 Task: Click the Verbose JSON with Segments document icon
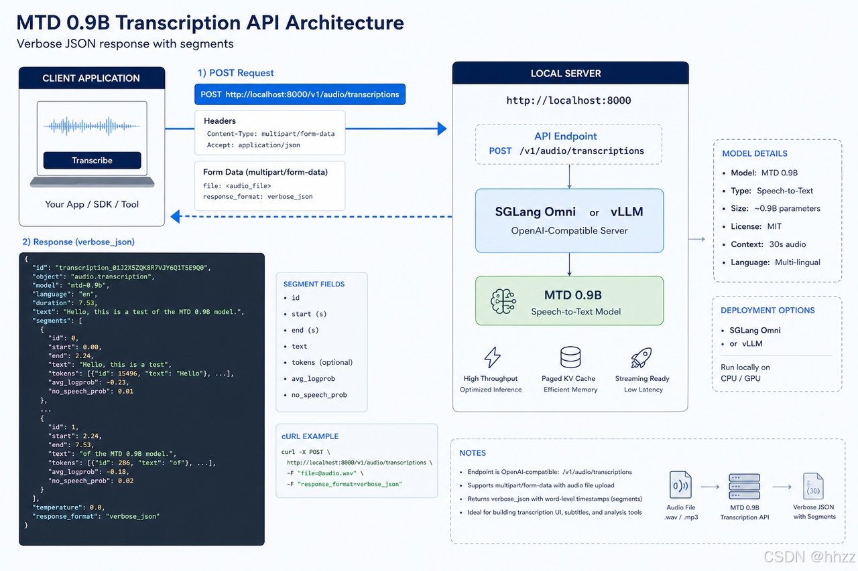coord(814,485)
